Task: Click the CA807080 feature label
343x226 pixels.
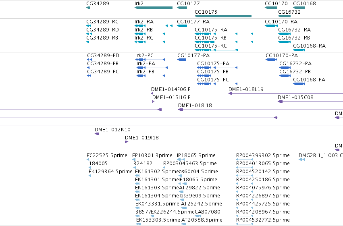Action: tap(208, 212)
